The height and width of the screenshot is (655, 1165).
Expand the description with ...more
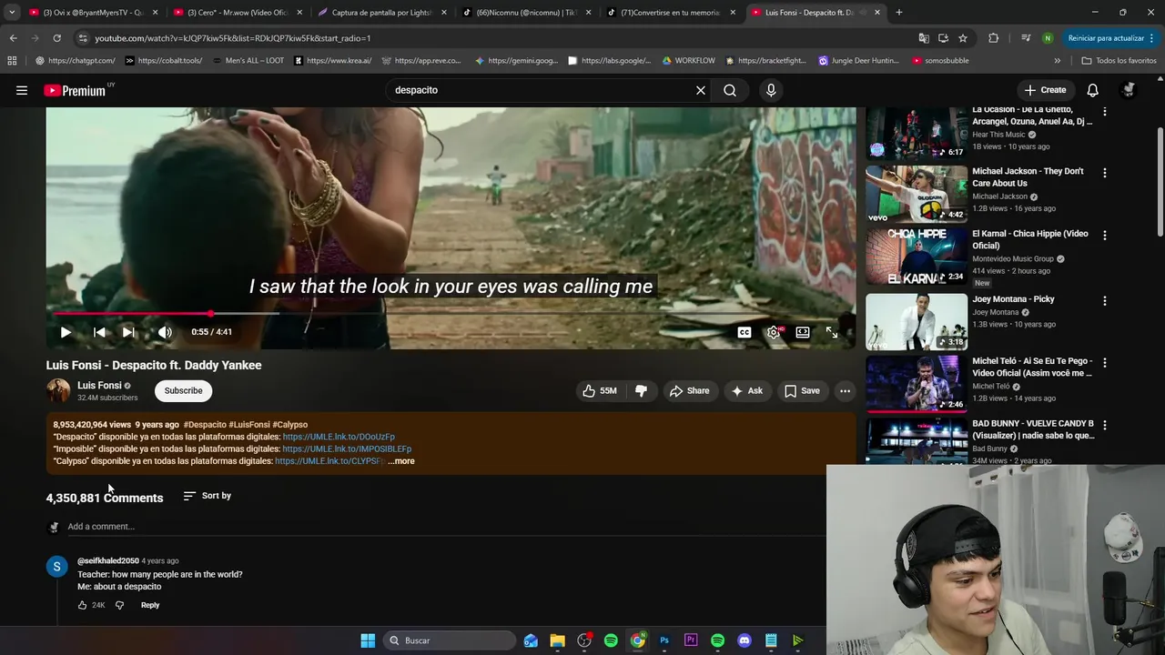[401, 461]
